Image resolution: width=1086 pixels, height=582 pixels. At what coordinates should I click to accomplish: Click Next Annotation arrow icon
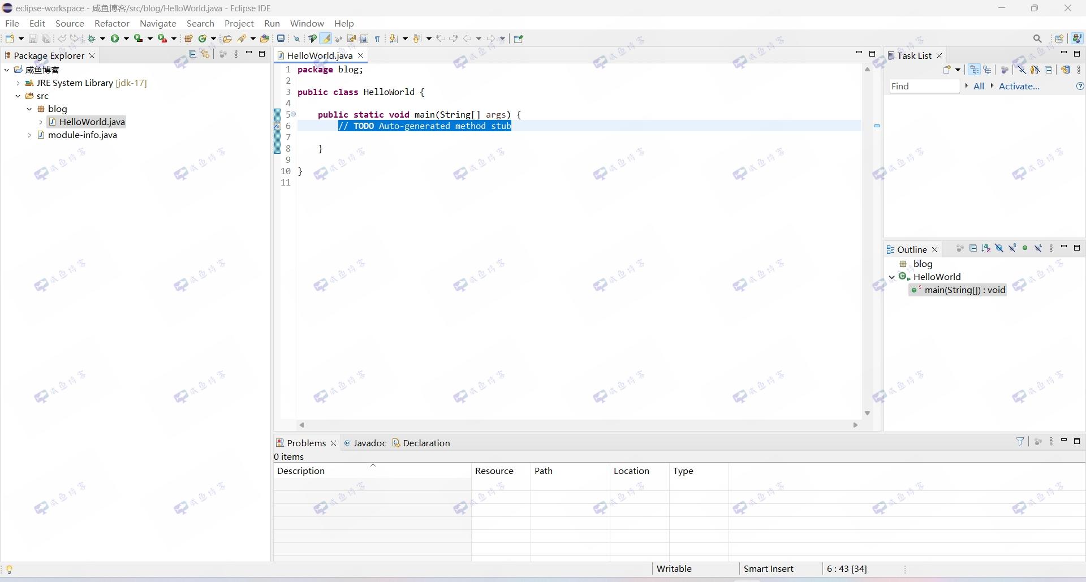(x=393, y=38)
